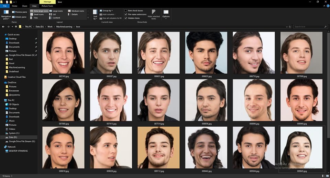This screenshot has height=178, width=330.
Task: Open Creative Cloud Files in sidebar
Action: click(x=15, y=77)
